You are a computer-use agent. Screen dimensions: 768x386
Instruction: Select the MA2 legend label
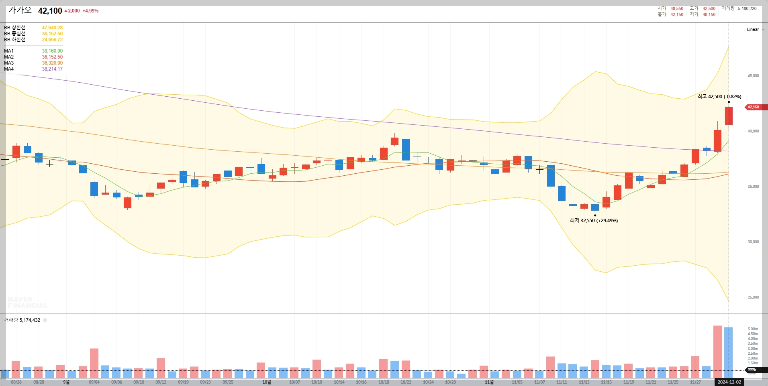pos(9,57)
